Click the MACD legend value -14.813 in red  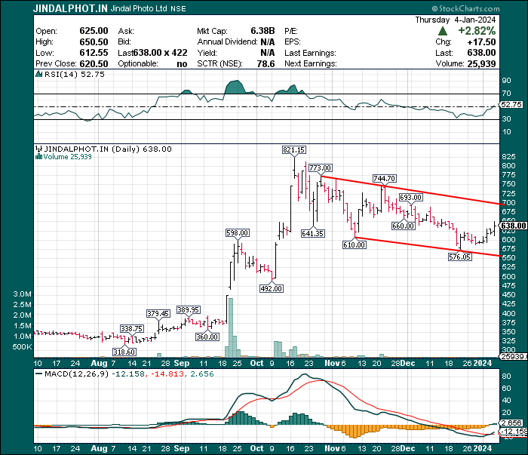point(166,374)
